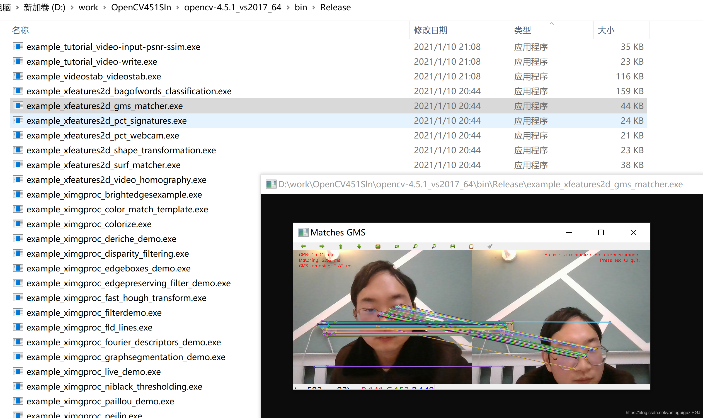Pan the image up using the up arrow icon
The width and height of the screenshot is (703, 418).
[341, 246]
